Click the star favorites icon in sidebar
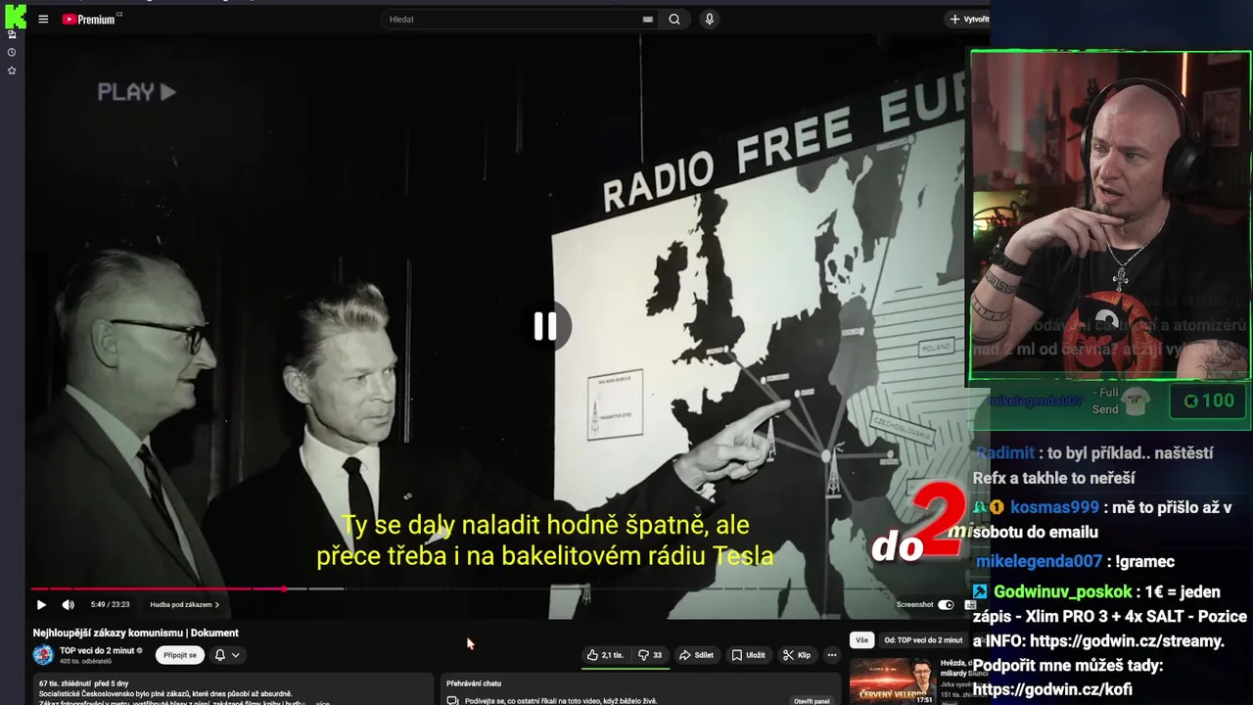The width and height of the screenshot is (1253, 705). click(x=12, y=70)
